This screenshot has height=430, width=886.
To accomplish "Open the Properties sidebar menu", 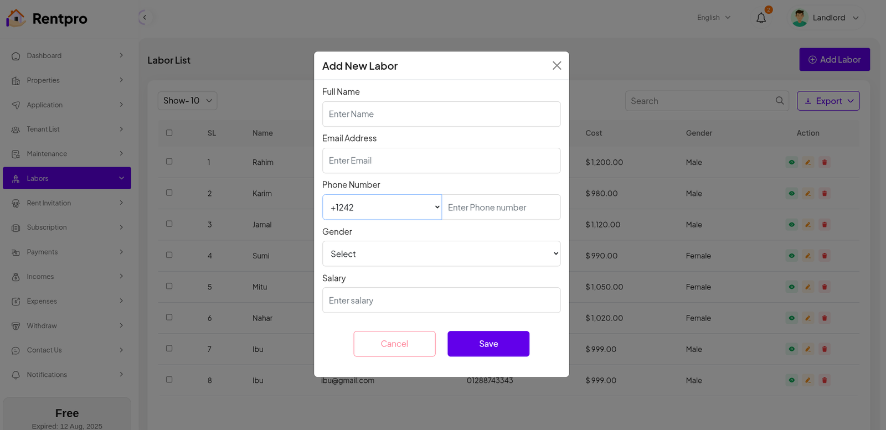I will click(67, 80).
